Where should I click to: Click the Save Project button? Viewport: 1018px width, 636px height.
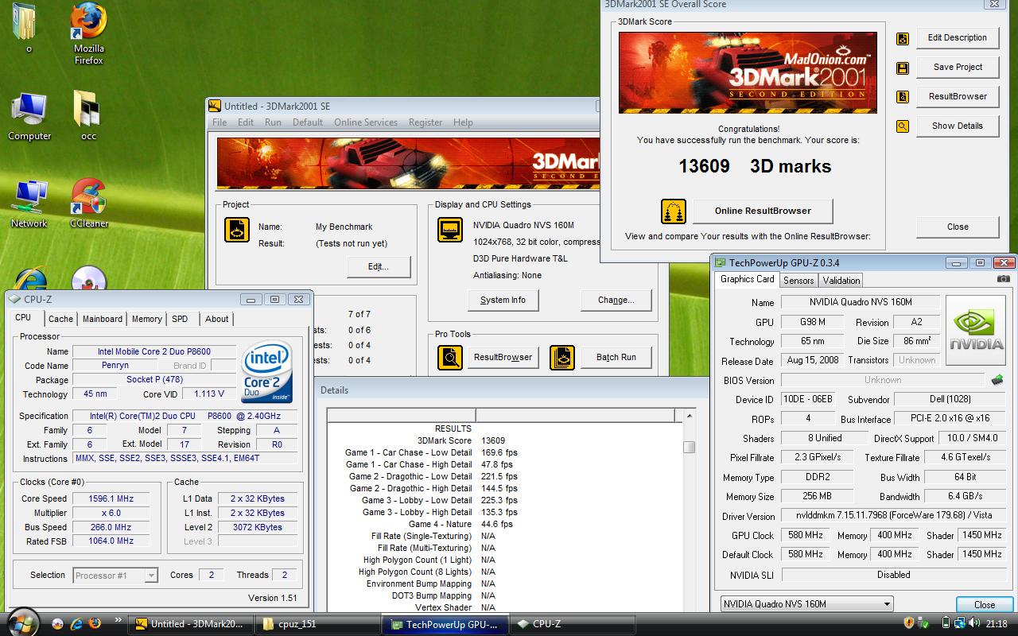958,68
